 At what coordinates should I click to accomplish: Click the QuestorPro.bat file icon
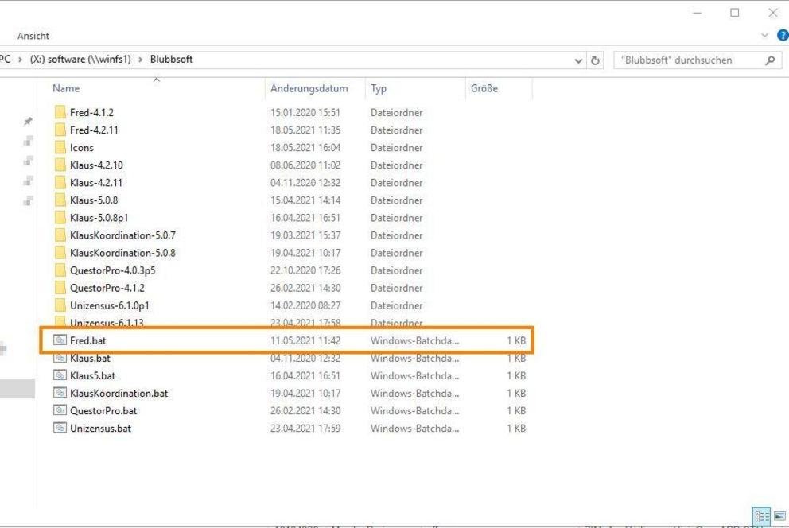coord(60,410)
